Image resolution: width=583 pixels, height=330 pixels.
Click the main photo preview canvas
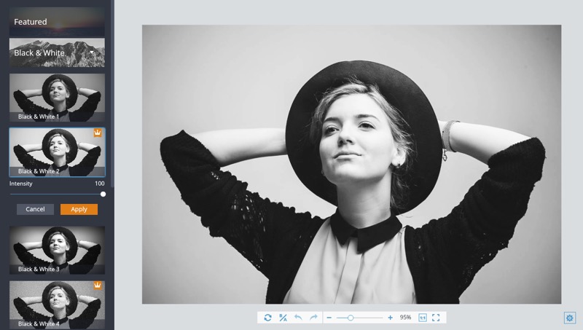click(351, 164)
